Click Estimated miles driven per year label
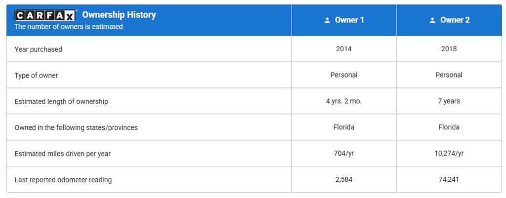Viewport: 506px width, 198px height. point(63,154)
